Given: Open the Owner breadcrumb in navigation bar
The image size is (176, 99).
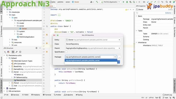Looking at the screenshot, I should (76, 2).
